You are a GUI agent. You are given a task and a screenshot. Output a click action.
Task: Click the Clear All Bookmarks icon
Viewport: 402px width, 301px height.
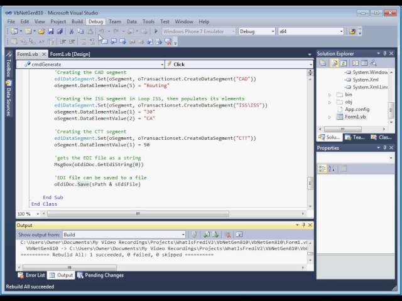tap(168, 41)
